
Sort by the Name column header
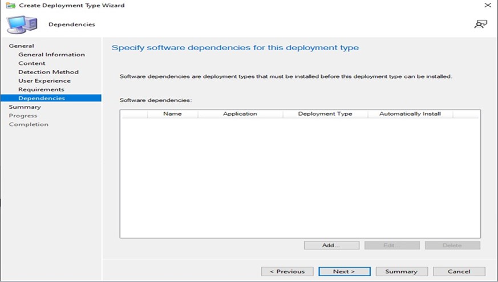pos(172,114)
